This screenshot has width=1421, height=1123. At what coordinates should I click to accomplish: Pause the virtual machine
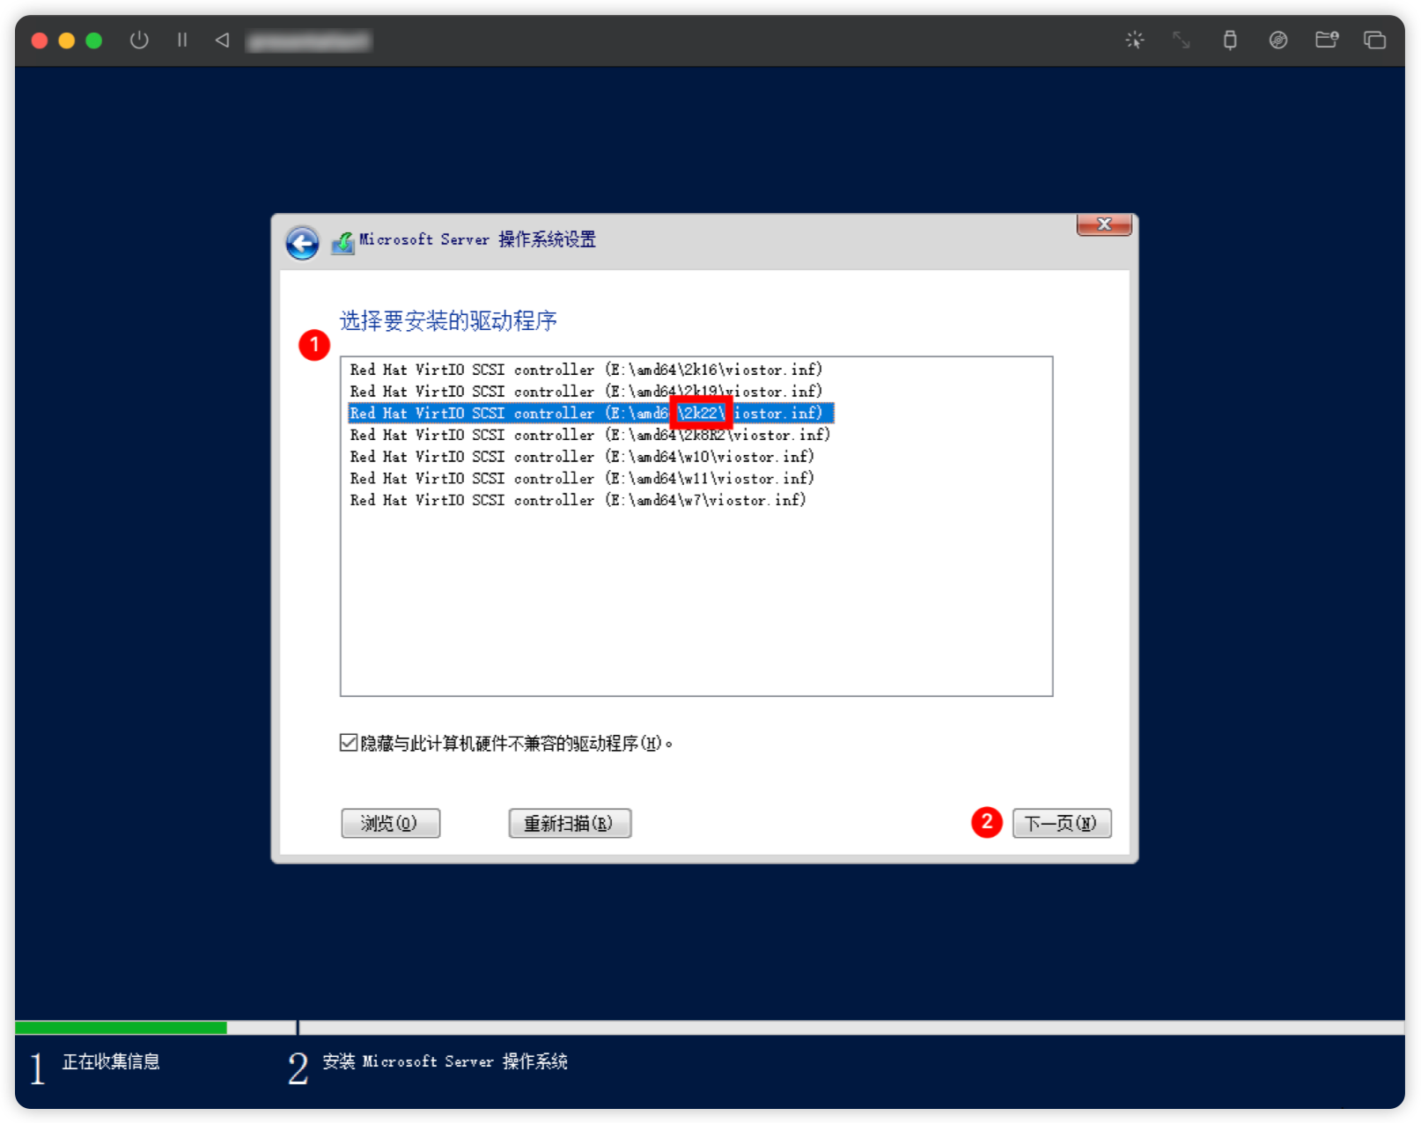click(182, 40)
